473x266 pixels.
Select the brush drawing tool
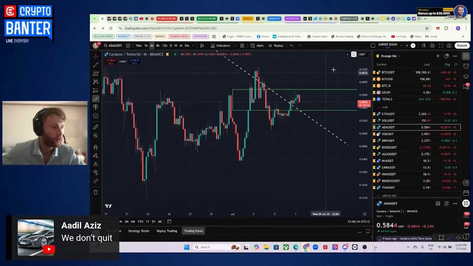(95, 99)
